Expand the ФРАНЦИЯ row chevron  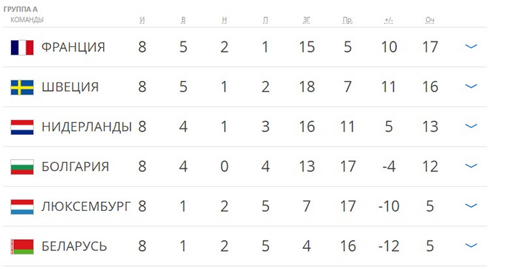[471, 46]
